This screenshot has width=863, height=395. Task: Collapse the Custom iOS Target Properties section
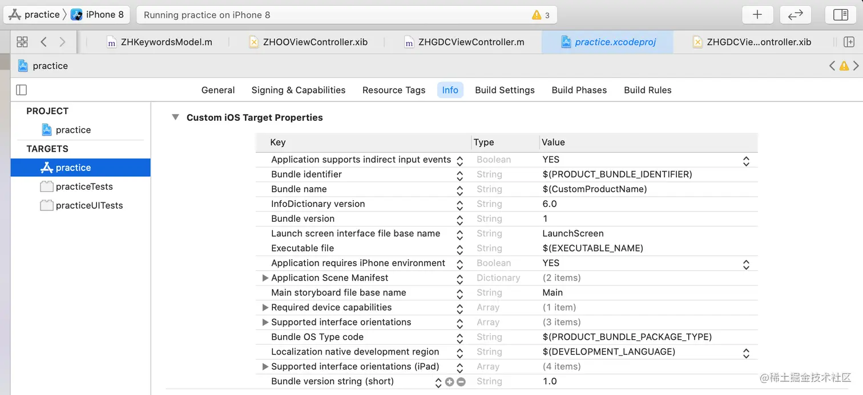pos(175,117)
